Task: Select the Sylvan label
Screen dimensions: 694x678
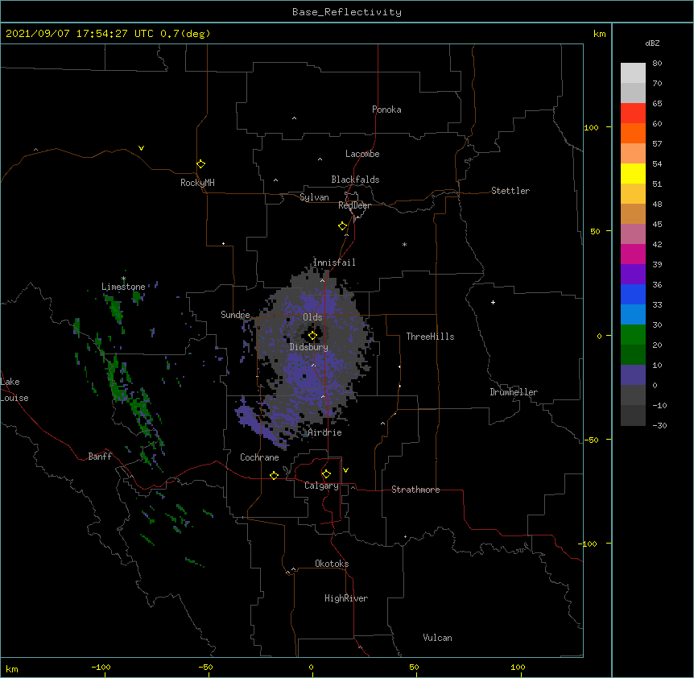Action: pyautogui.click(x=314, y=197)
